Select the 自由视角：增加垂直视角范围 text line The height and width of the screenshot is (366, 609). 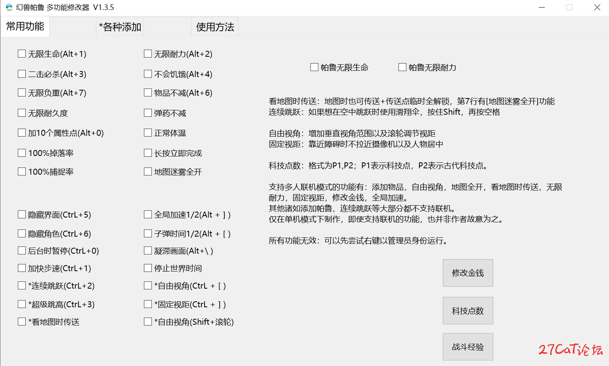tap(352, 133)
